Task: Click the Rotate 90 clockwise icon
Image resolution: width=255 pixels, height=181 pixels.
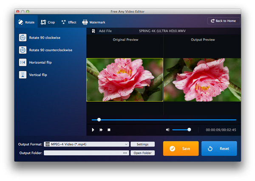Action: click(23, 38)
